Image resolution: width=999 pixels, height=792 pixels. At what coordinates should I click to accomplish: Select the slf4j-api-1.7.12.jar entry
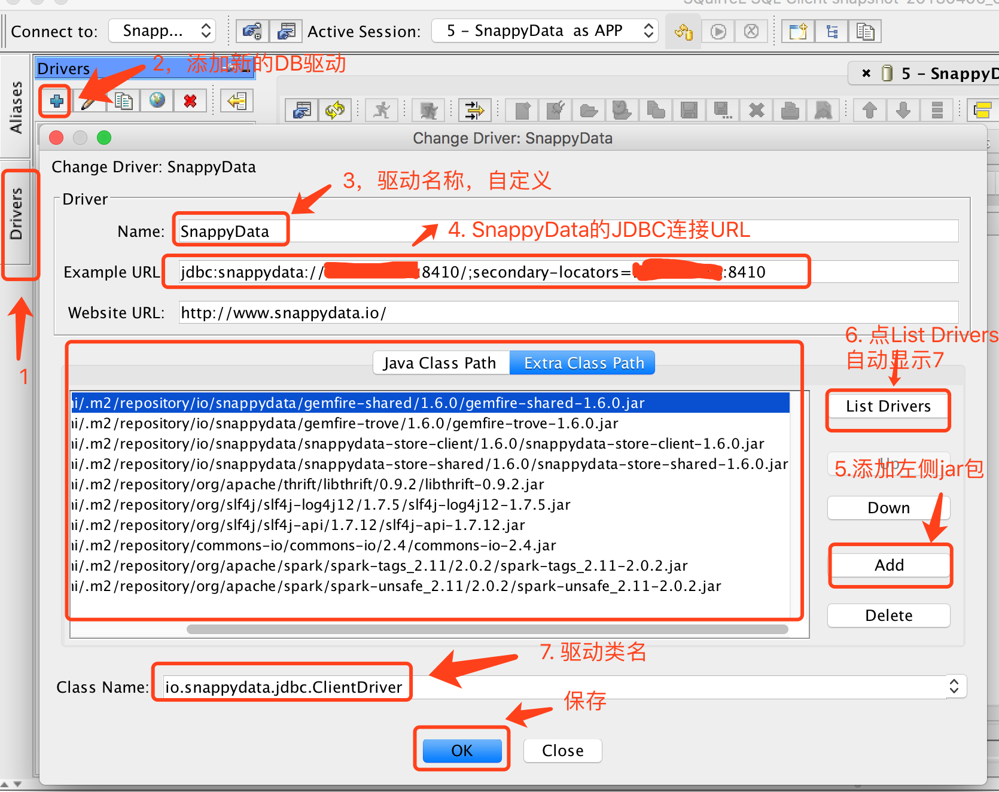coord(430,525)
